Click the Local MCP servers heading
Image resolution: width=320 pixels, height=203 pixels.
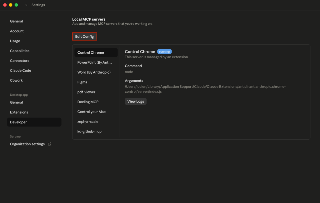(89, 19)
